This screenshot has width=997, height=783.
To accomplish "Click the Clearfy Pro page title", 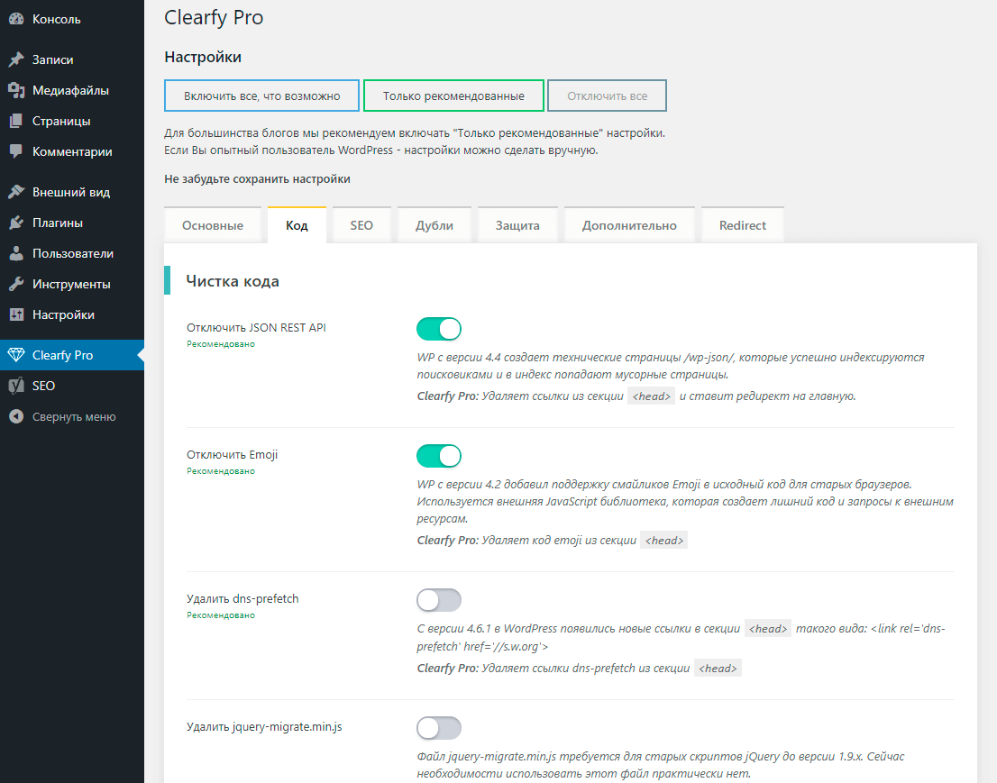I will pyautogui.click(x=214, y=17).
